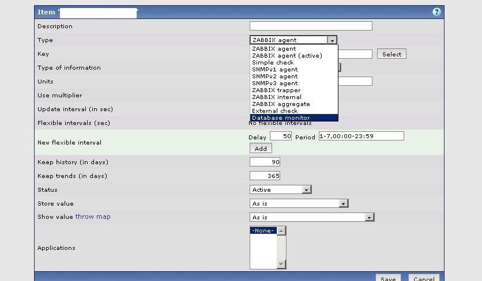Open the Store value dropdown

tap(299, 203)
